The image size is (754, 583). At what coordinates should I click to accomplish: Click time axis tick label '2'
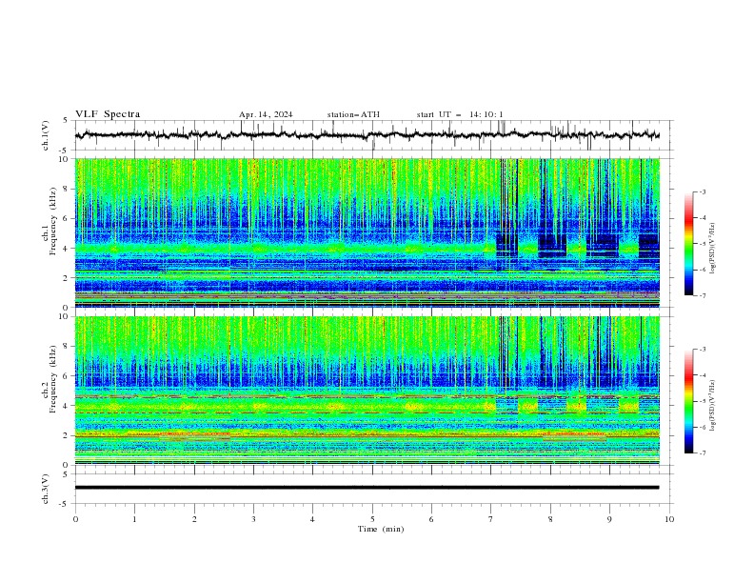pyautogui.click(x=194, y=519)
